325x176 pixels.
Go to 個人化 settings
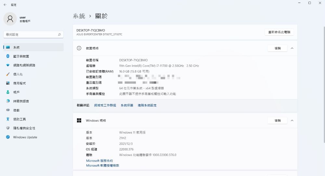(x=33, y=74)
